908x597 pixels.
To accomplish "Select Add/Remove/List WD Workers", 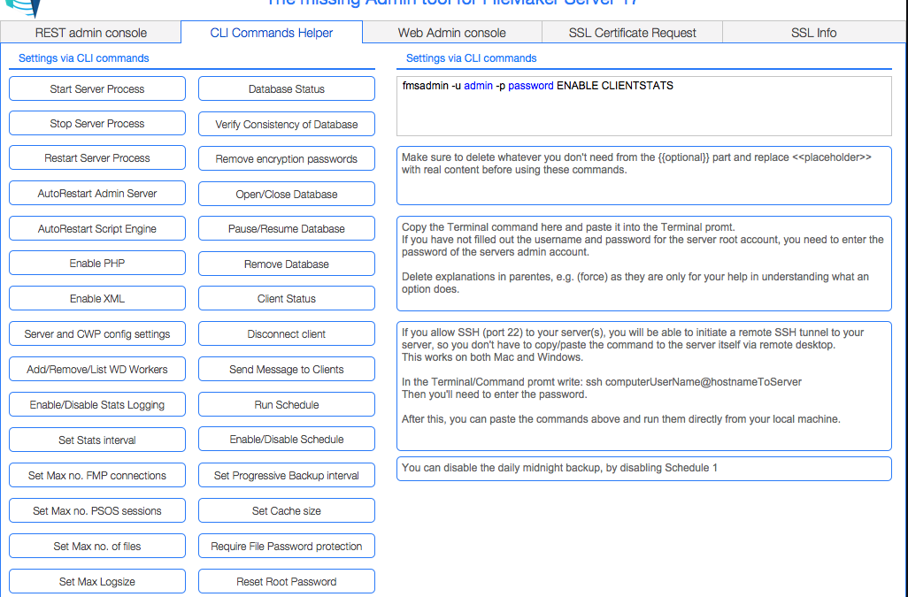I will pyautogui.click(x=97, y=369).
